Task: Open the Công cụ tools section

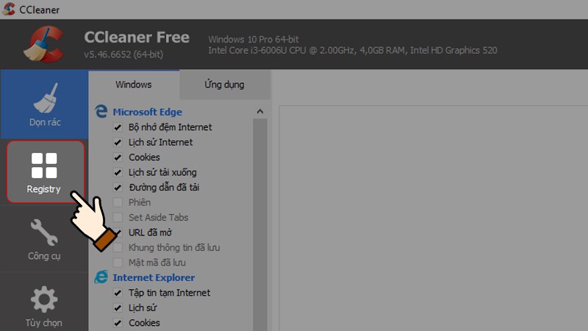Action: 44,239
